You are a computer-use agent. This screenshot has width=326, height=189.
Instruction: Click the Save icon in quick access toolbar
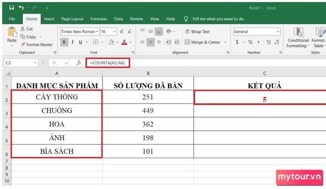[x=12, y=8]
